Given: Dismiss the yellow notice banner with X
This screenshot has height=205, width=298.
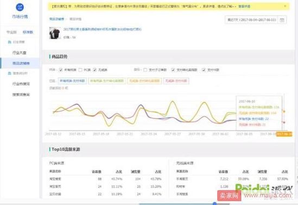Looking at the screenshot, I should 285,6.
